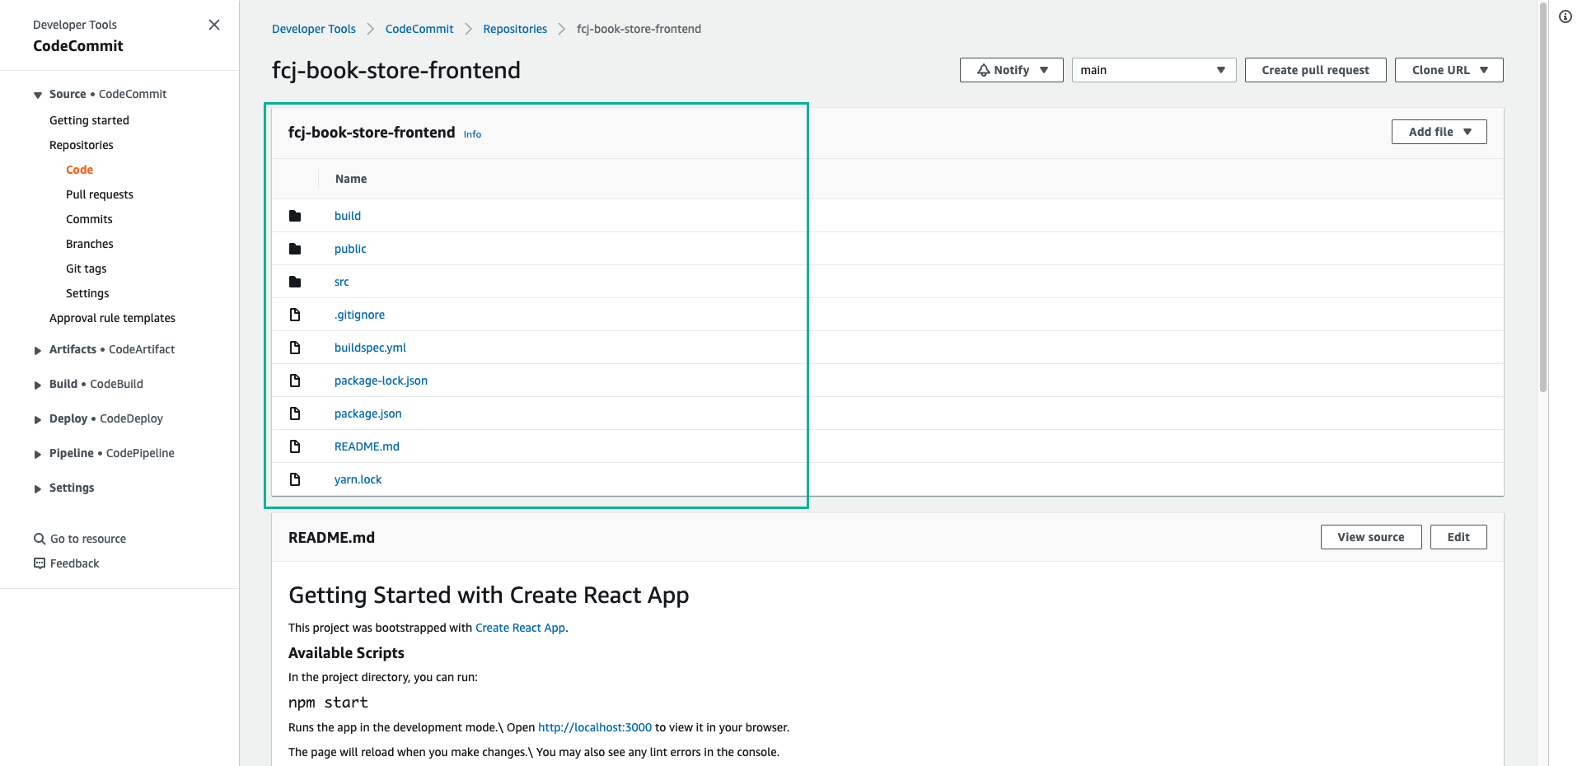Click the search icon for Go to resource
Viewport: 1582px width, 766px height.
pos(40,539)
